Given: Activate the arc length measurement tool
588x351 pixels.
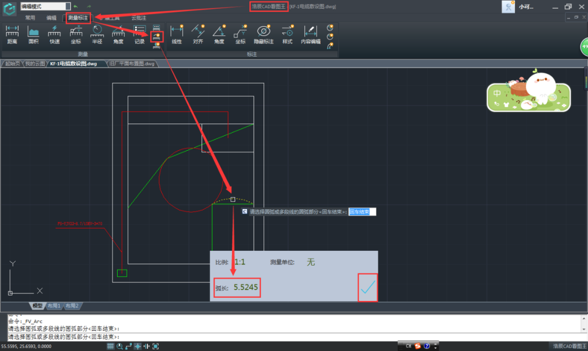Looking at the screenshot, I should 157,34.
